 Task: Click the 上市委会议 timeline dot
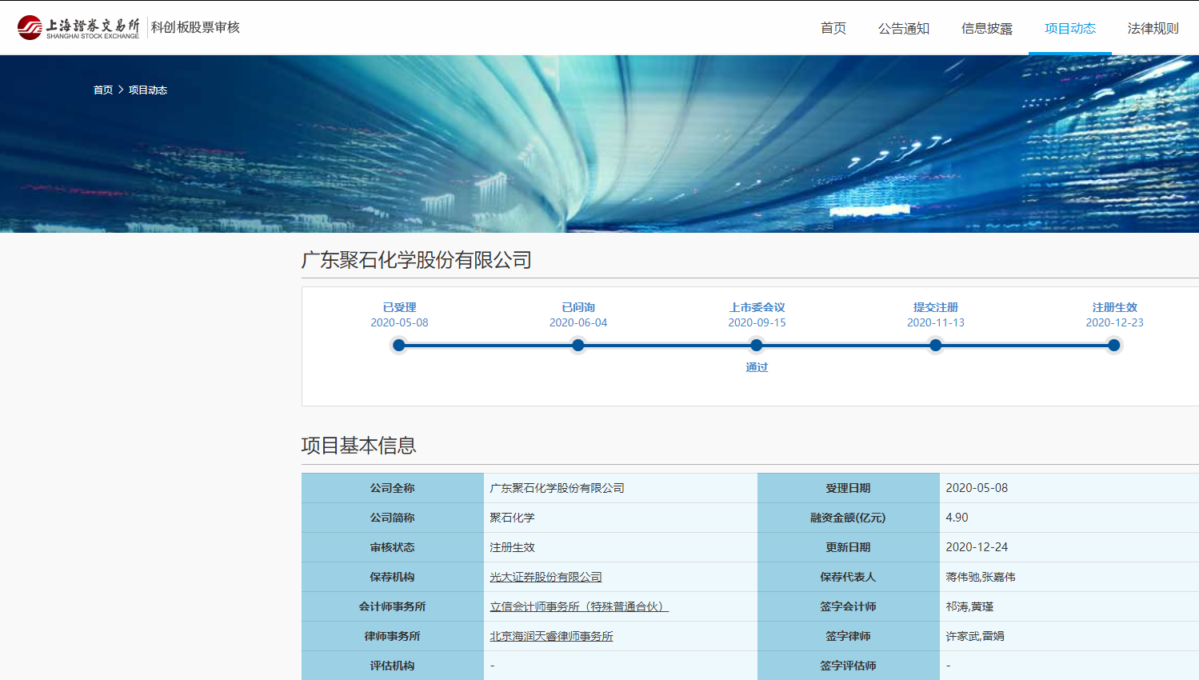point(757,346)
